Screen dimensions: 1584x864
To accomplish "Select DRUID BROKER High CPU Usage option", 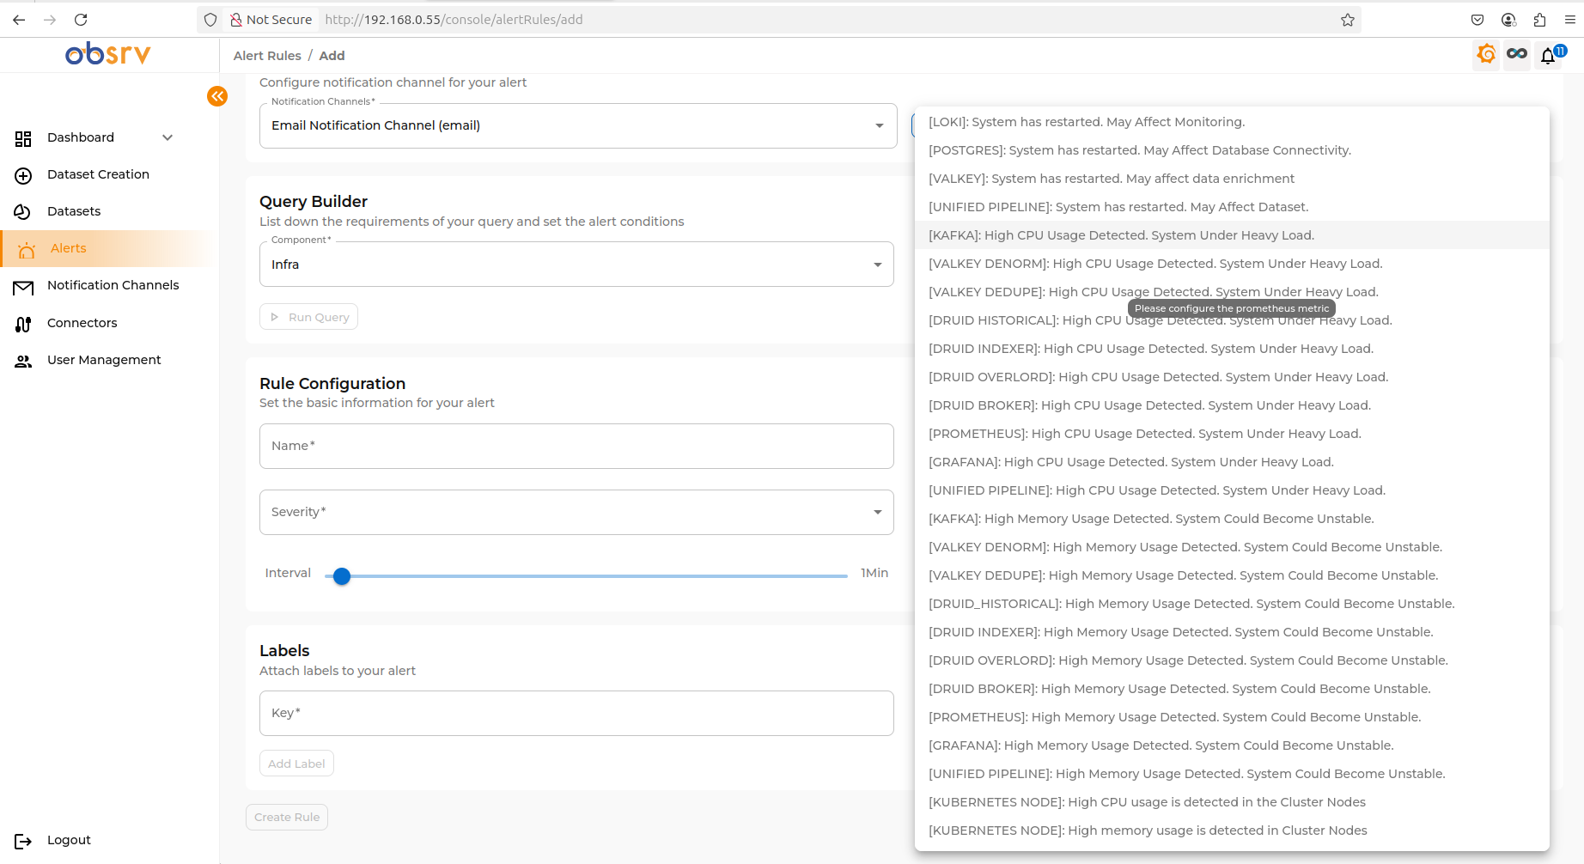I will click(1232, 405).
